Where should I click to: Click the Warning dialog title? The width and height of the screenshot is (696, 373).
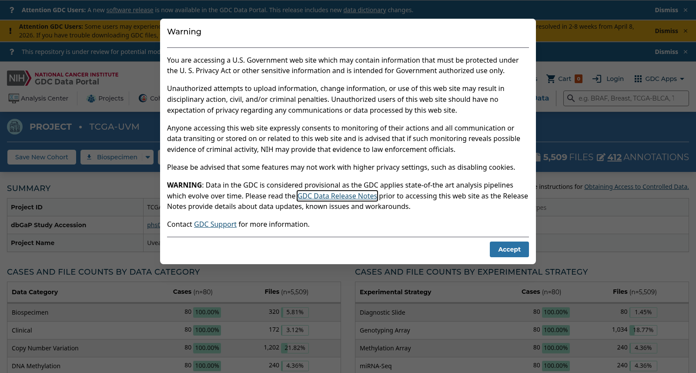[x=184, y=32]
